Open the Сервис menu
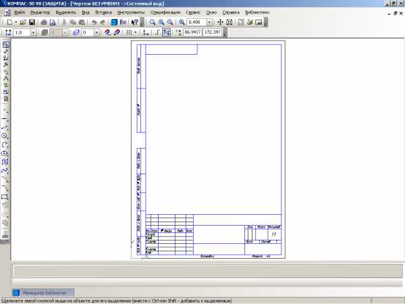The height and width of the screenshot is (304, 405). pyautogui.click(x=193, y=12)
